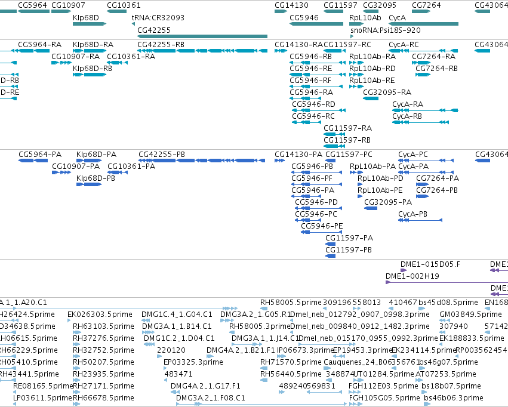
Task: Click the CG5964 gene label
Action: 32,5
